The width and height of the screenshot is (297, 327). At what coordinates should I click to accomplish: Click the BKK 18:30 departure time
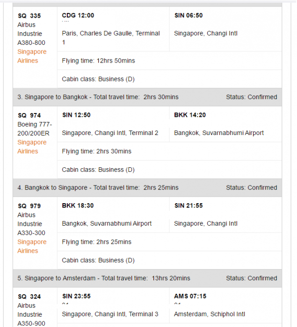(78, 206)
